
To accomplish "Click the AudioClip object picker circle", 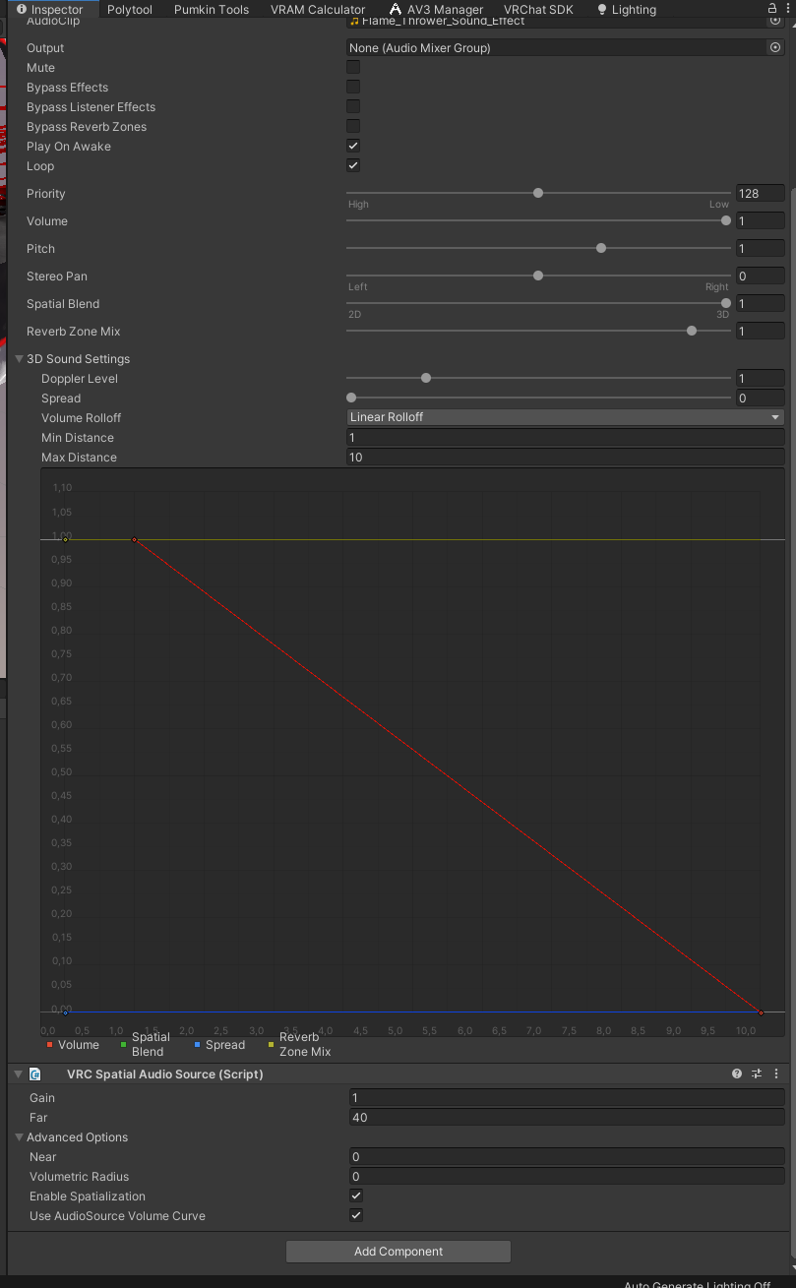I will point(774,20).
